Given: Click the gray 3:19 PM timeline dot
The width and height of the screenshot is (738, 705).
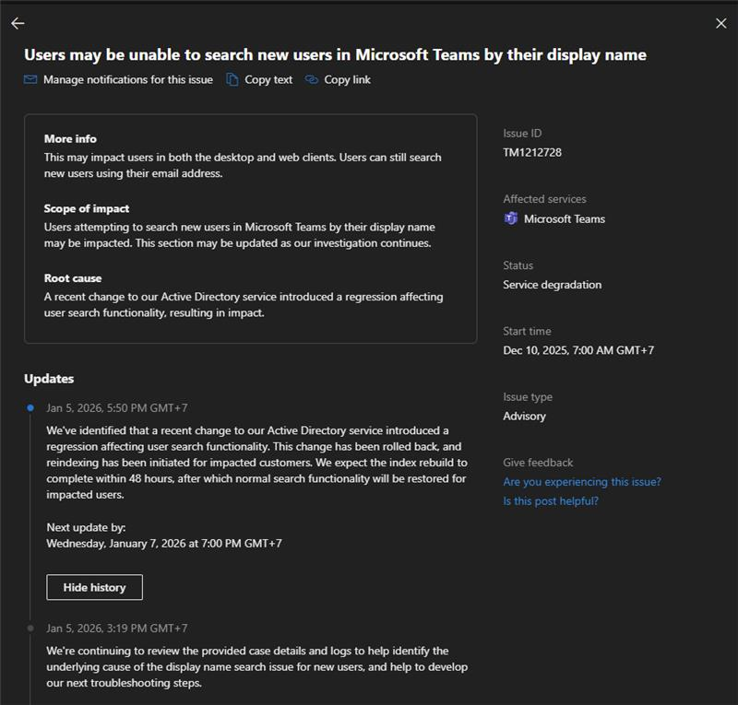Looking at the screenshot, I should pyautogui.click(x=30, y=628).
